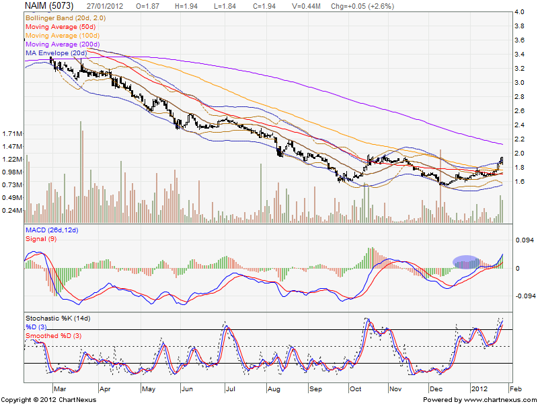Viewport: 538px width, 404px height.
Task: Click the 4.0 price axis label
Action: [519, 12]
